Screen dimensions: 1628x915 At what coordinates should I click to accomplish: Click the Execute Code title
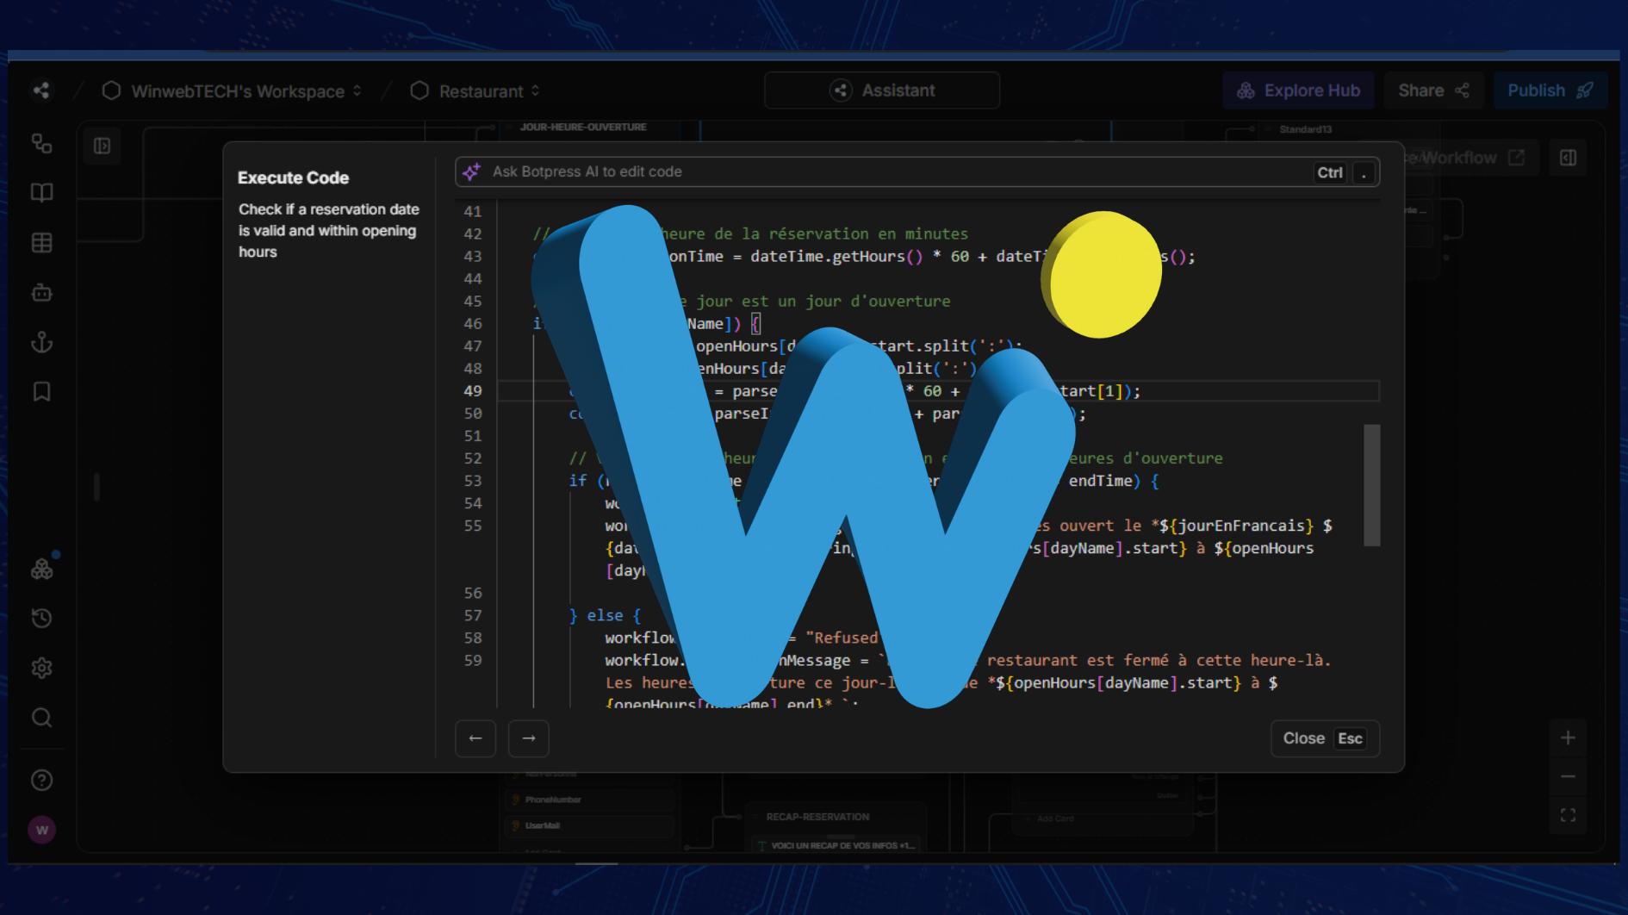click(x=294, y=178)
